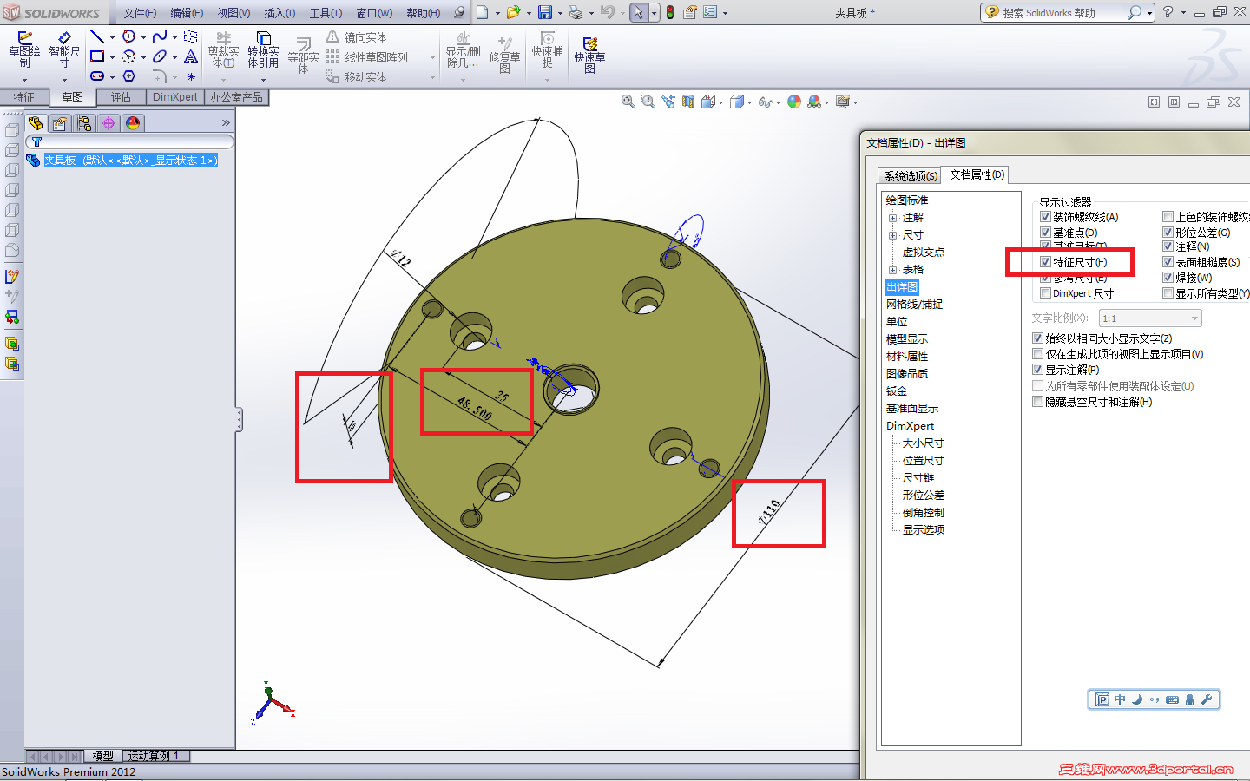Choose the circle sketch tool

(x=129, y=36)
